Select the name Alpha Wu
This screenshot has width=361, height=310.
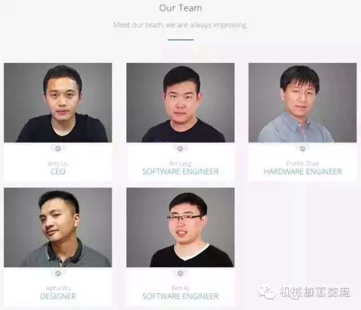click(58, 288)
